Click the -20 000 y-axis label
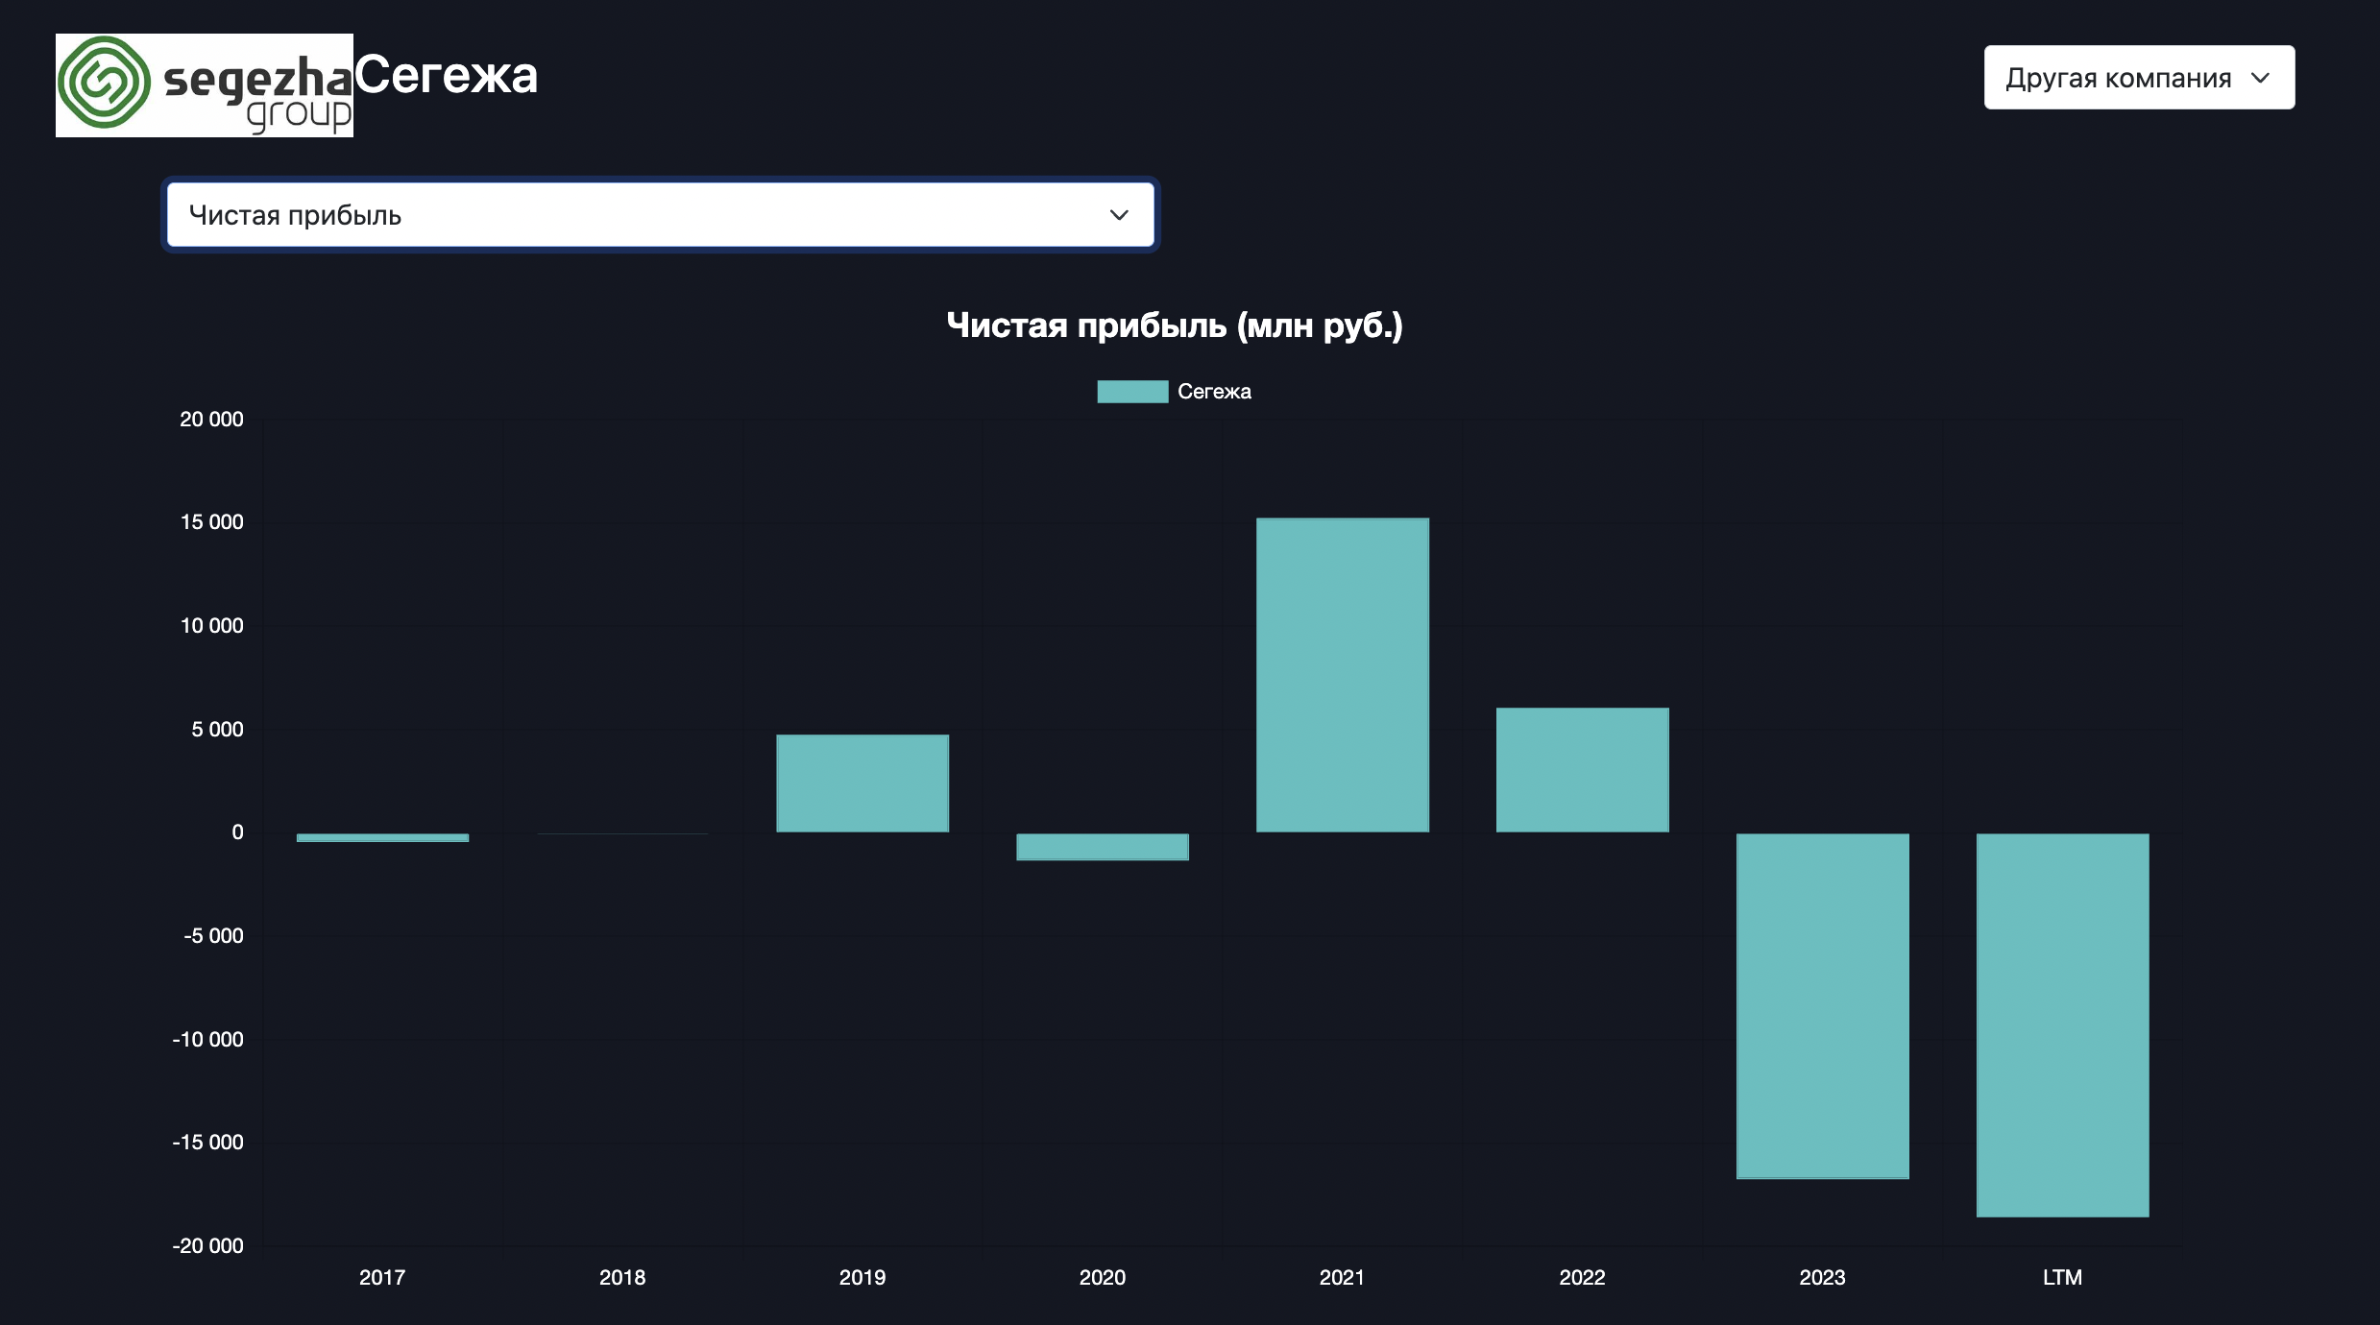 pyautogui.click(x=207, y=1246)
